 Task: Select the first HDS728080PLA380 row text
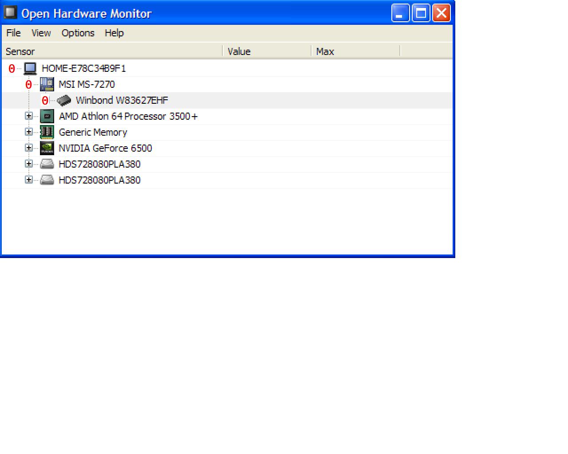point(99,164)
